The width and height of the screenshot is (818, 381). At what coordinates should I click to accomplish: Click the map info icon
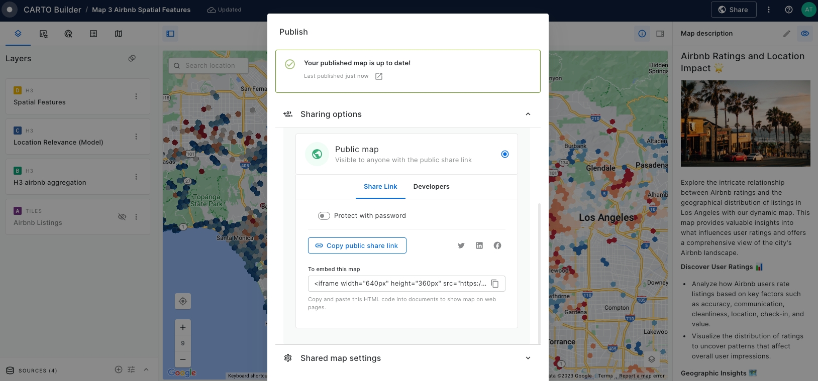pyautogui.click(x=642, y=34)
